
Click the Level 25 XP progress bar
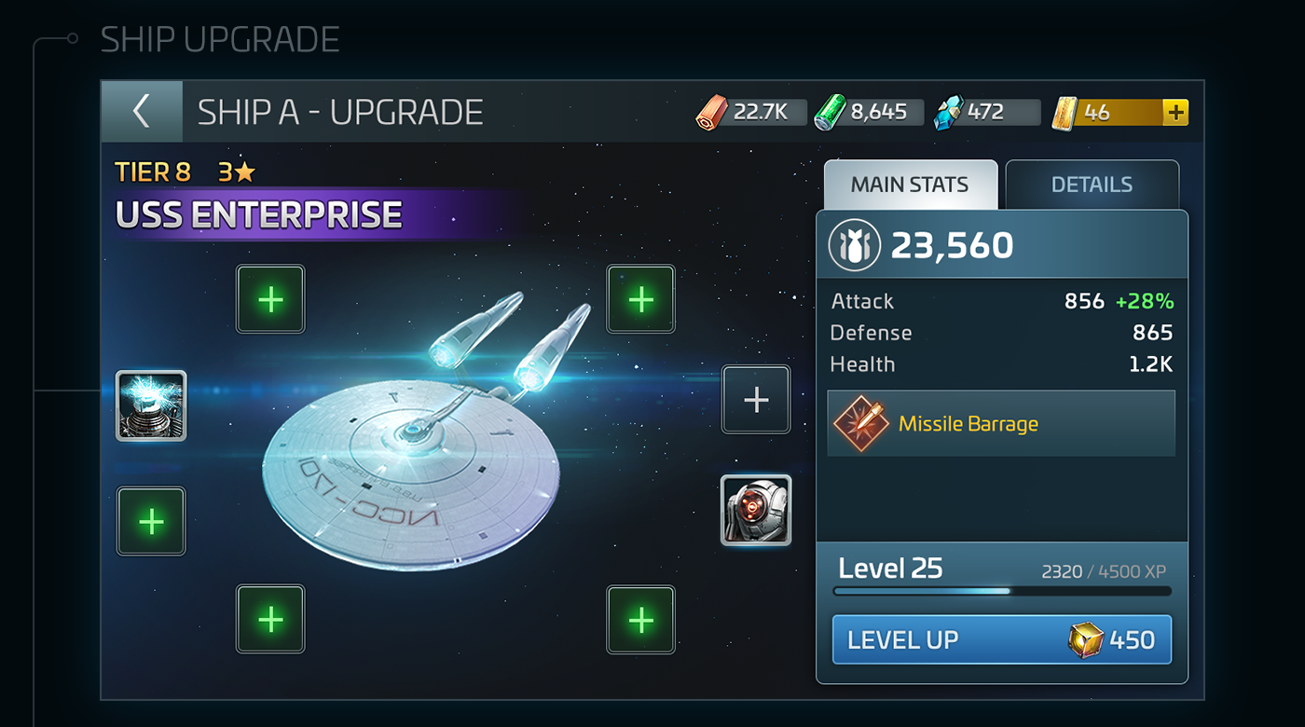(x=1002, y=591)
